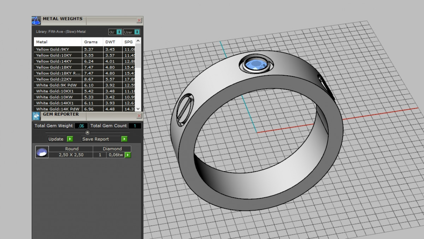
Task: Click the Gem Reporter panel icon
Action: pyautogui.click(x=36, y=116)
